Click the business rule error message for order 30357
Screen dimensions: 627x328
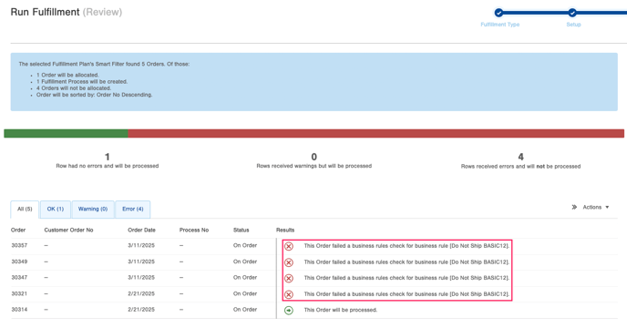tap(406, 246)
